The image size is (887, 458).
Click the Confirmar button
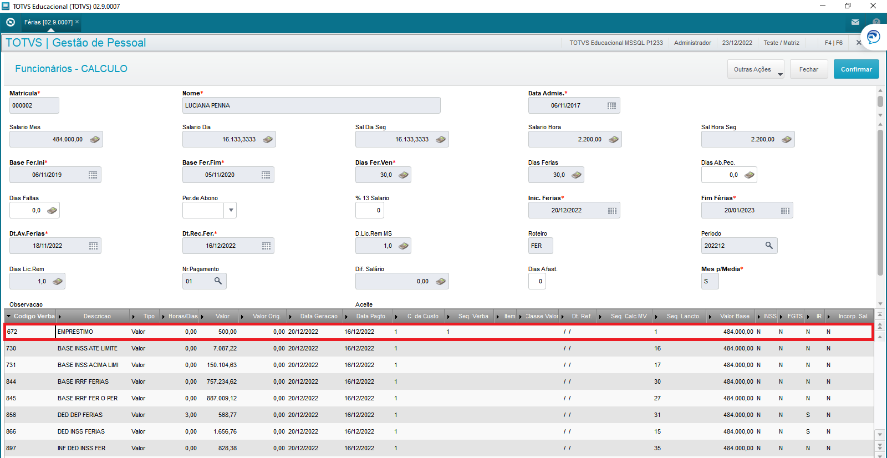pyautogui.click(x=856, y=69)
